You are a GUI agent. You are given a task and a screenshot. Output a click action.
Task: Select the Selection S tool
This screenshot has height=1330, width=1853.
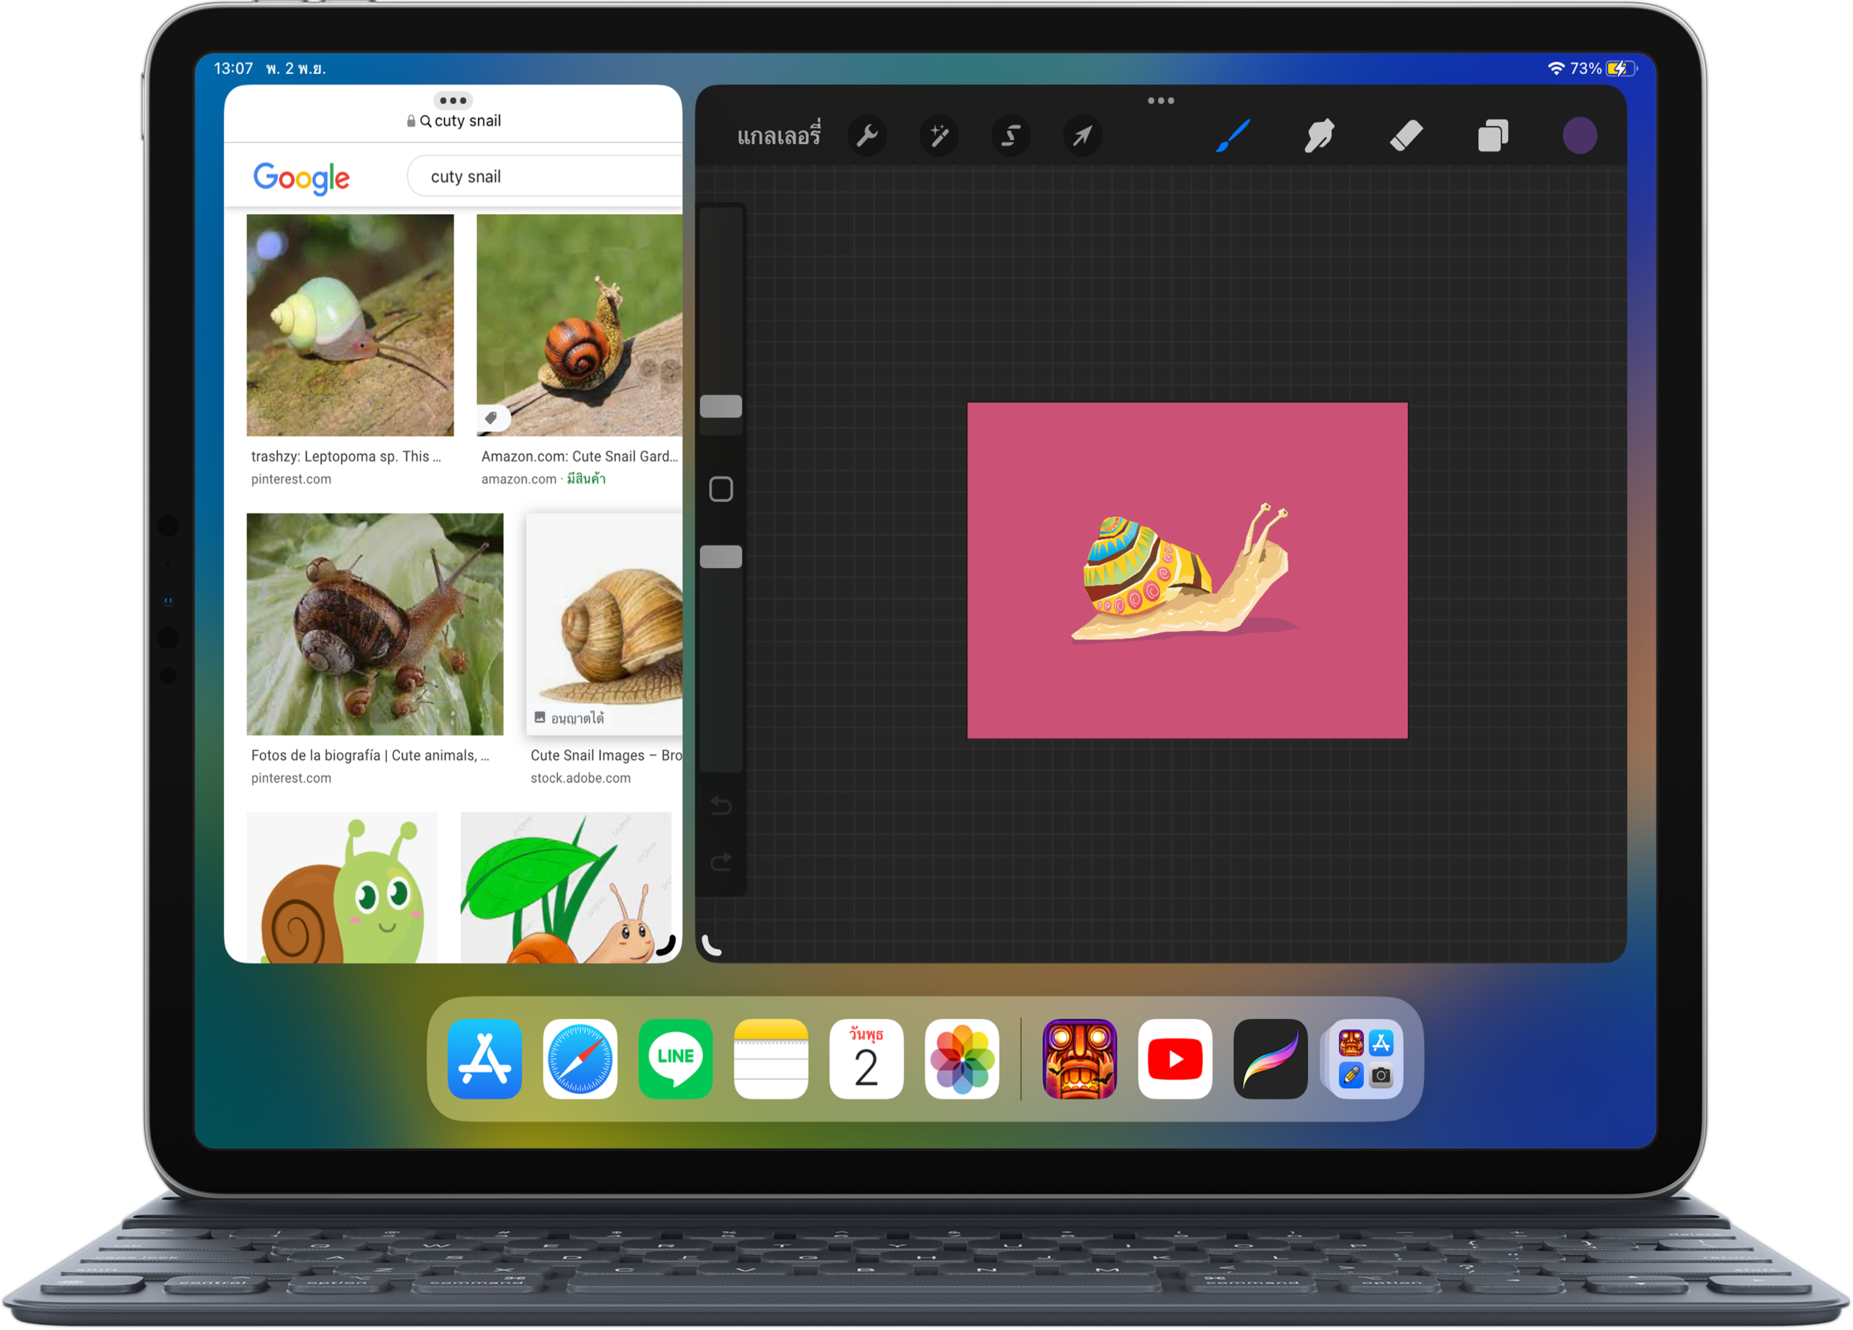pyautogui.click(x=1010, y=136)
